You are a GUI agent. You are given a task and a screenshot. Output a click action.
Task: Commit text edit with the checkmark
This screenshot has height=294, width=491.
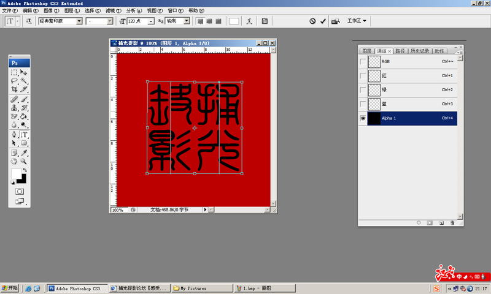pos(323,21)
